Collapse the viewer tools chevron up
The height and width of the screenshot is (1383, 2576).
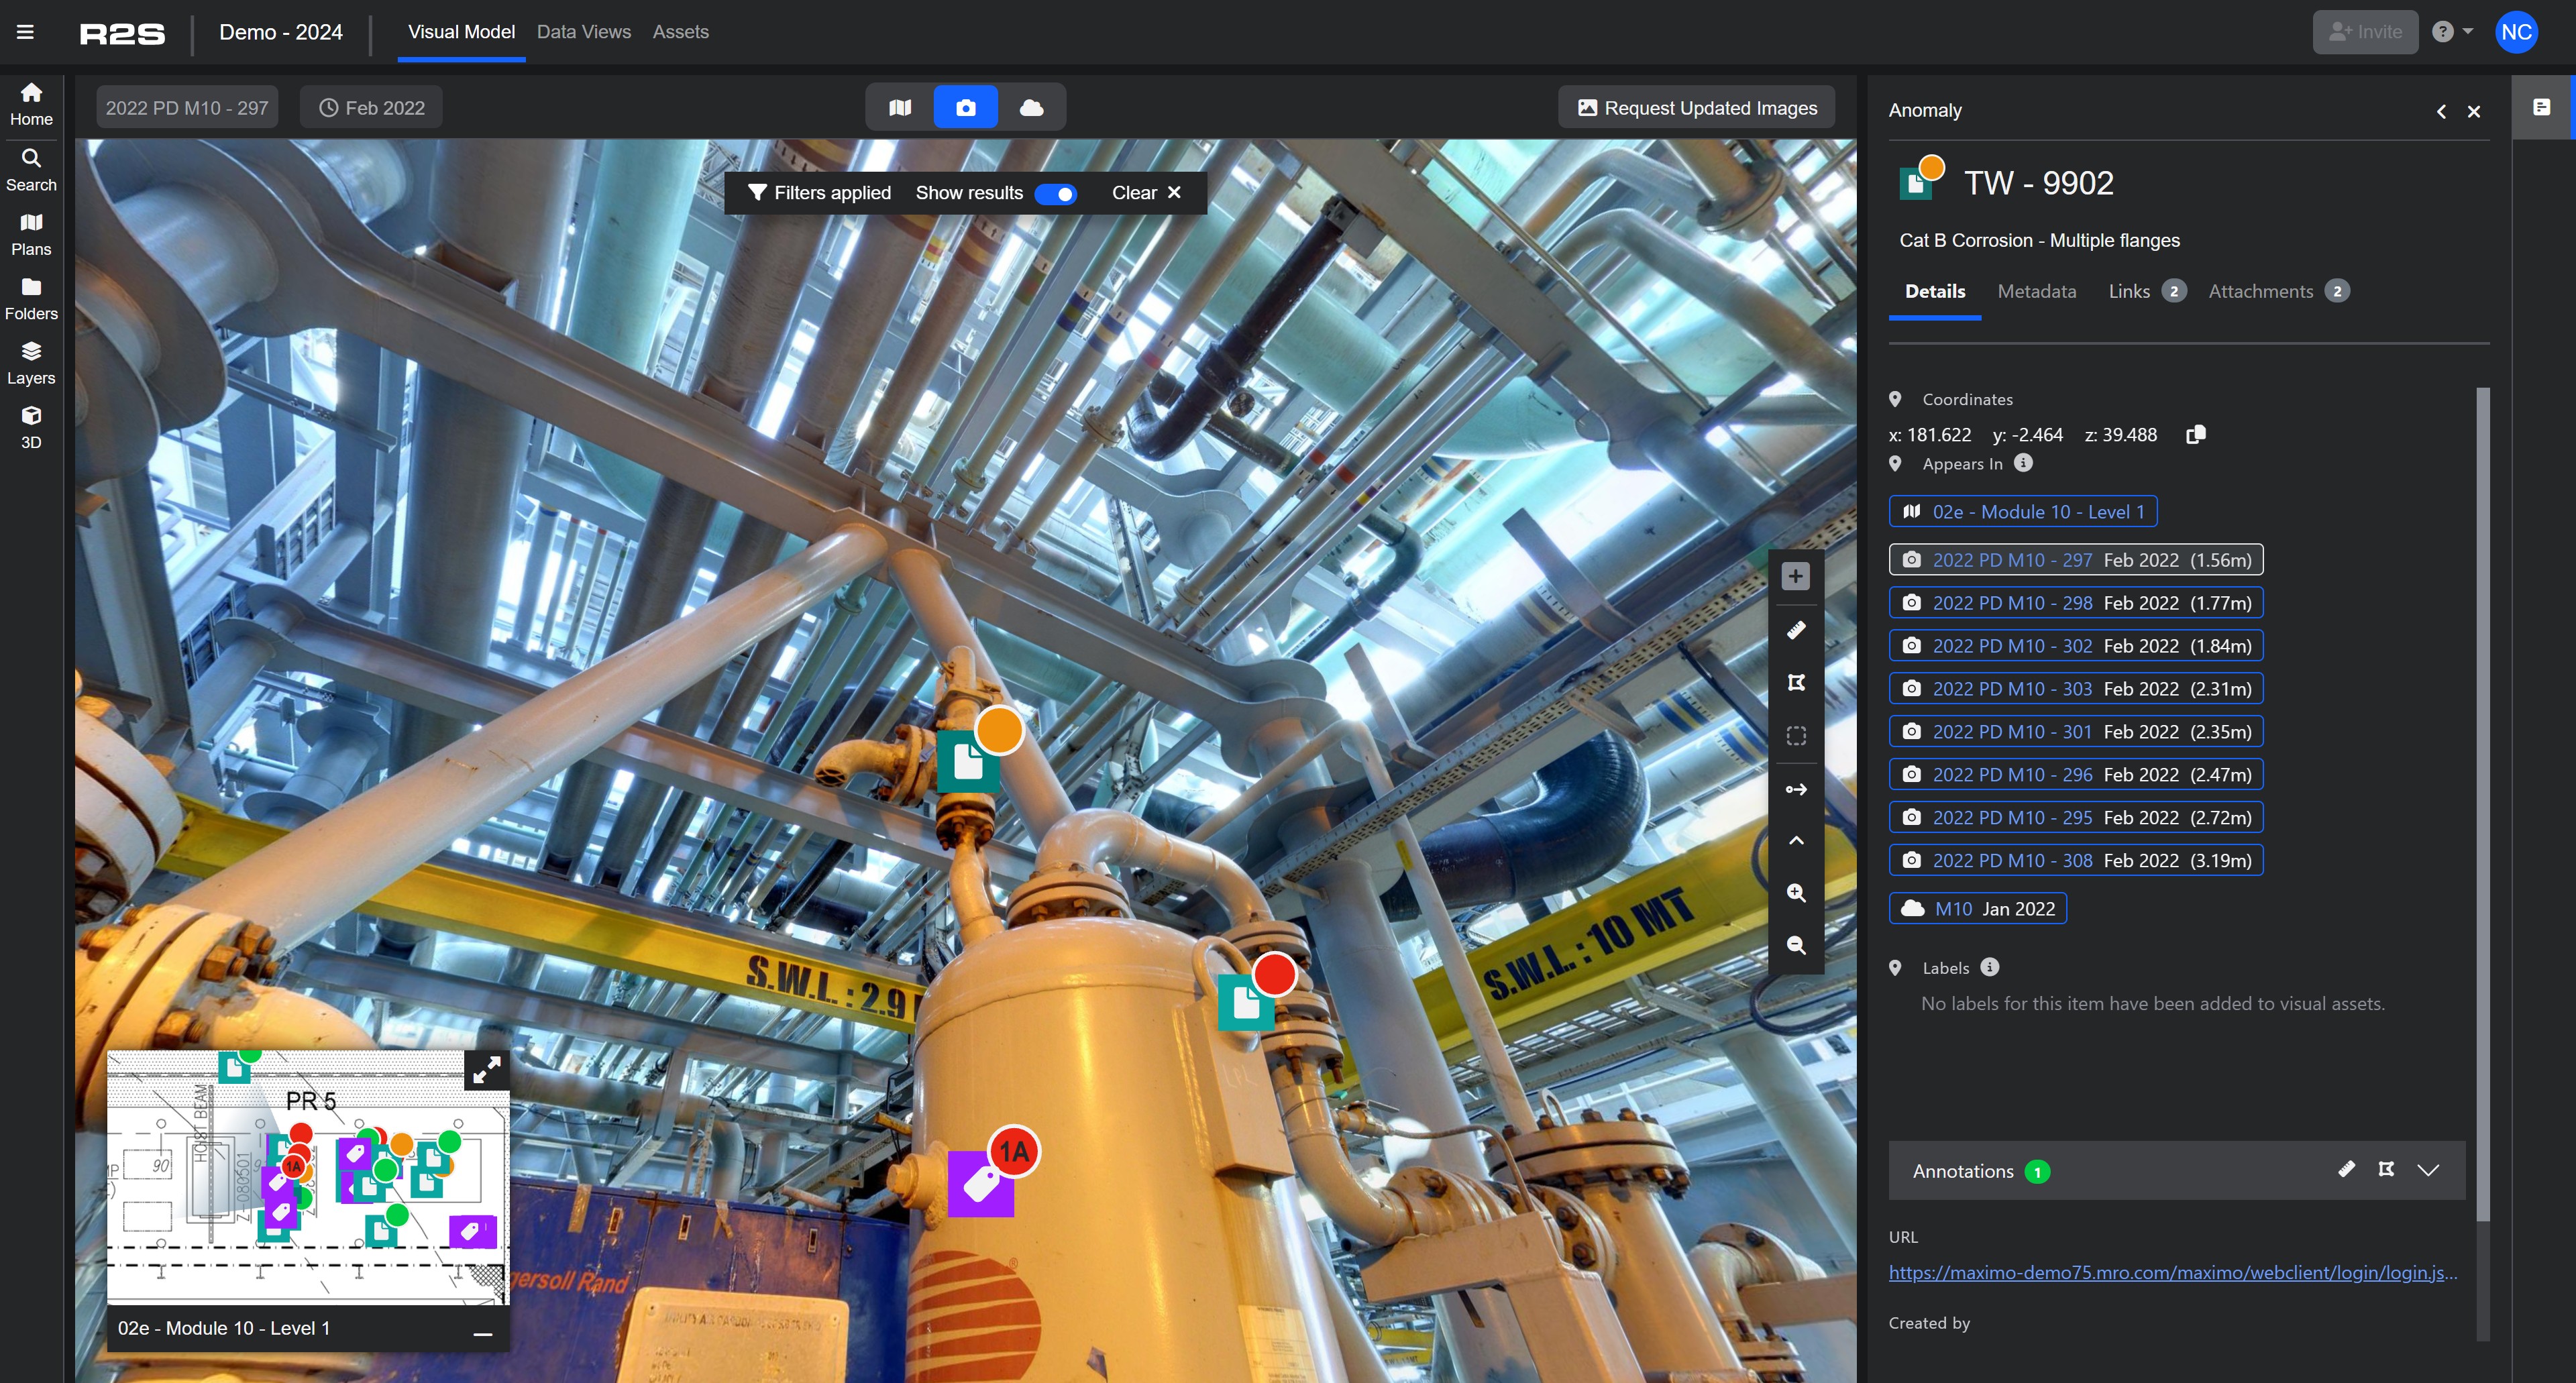point(1796,840)
